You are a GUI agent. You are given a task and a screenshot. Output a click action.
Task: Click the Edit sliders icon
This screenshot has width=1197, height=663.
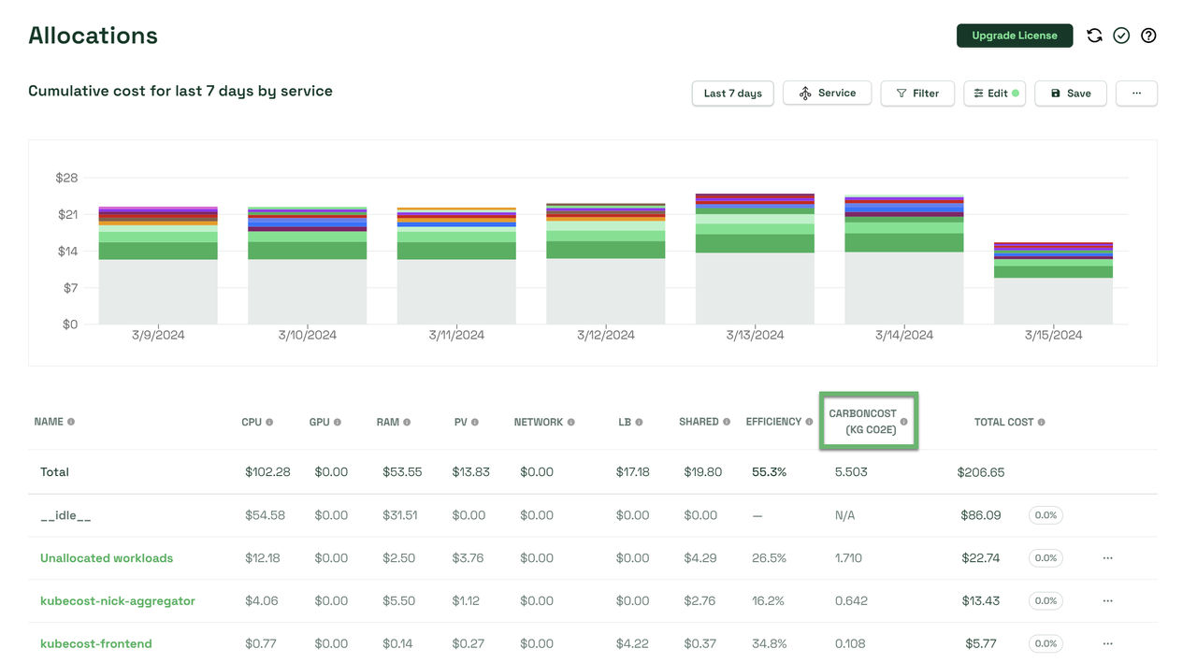pos(978,93)
